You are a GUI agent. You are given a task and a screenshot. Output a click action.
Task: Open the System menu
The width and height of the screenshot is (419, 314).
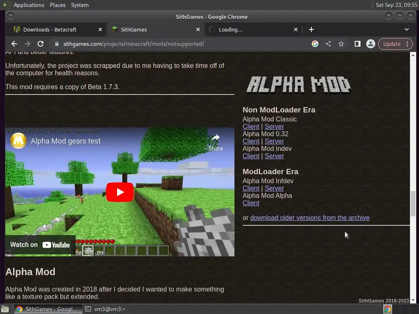tap(80, 5)
